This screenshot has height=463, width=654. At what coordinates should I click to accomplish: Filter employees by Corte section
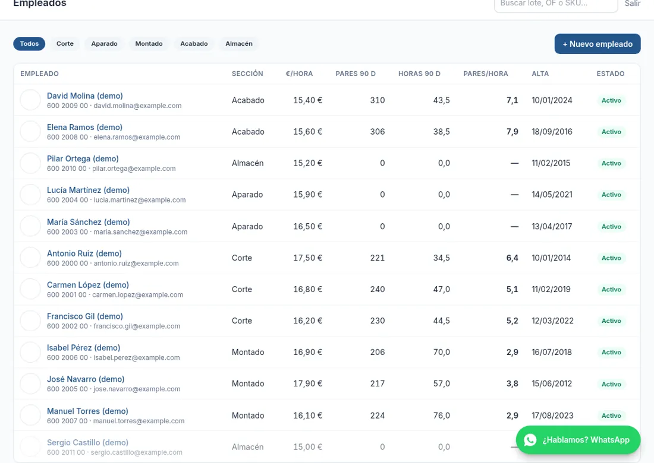click(65, 44)
